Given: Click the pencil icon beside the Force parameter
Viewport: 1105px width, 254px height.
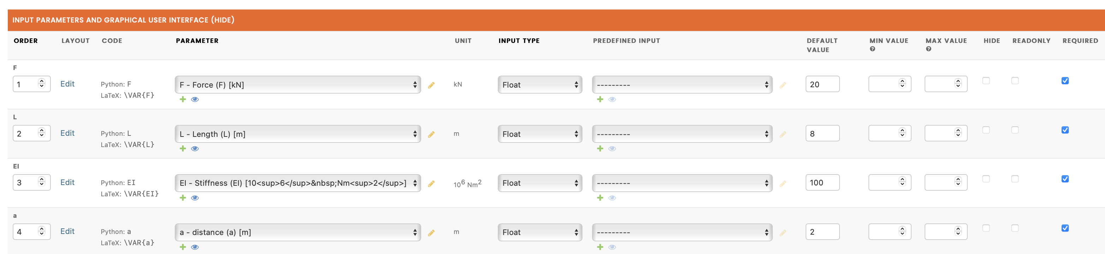Looking at the screenshot, I should coord(431,85).
